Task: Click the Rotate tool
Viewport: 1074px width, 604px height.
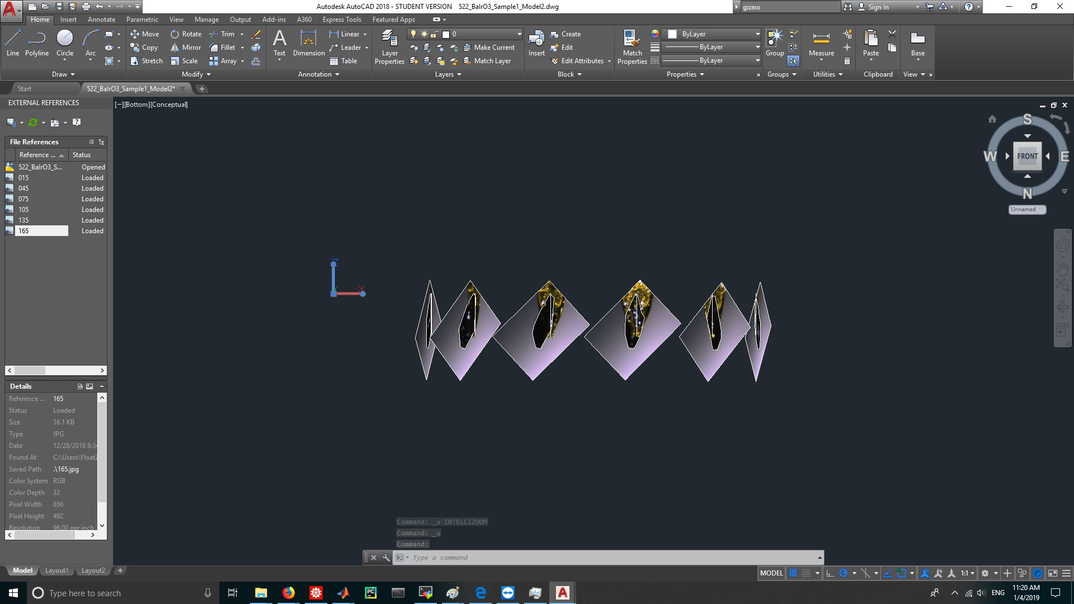Action: click(x=186, y=34)
